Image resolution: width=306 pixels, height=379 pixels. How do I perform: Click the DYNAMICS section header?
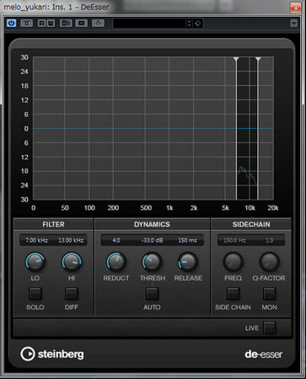point(152,224)
